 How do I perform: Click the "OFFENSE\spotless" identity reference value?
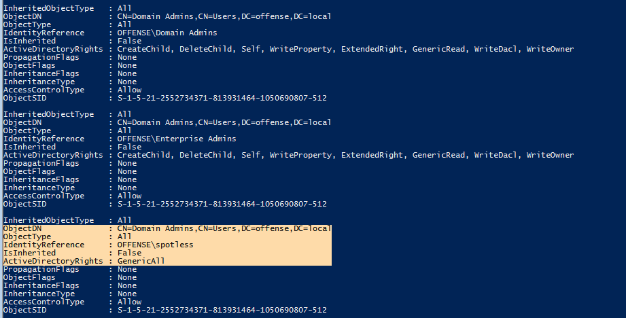[x=155, y=245]
